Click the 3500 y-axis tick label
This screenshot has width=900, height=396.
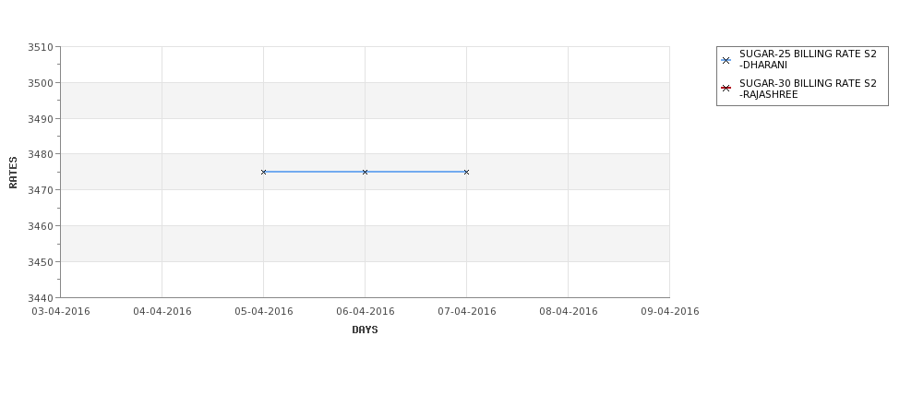click(x=41, y=83)
